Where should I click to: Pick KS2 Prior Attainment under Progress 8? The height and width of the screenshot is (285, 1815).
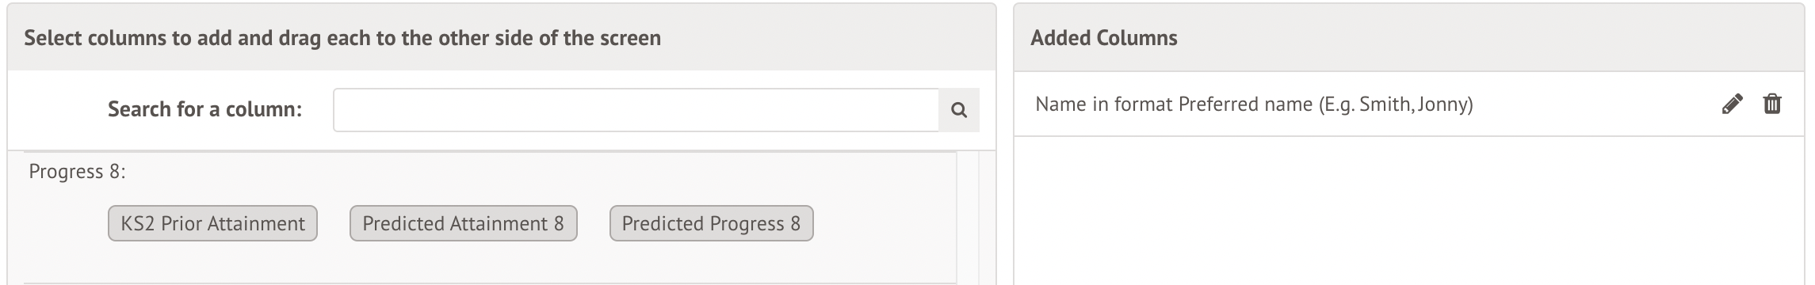click(x=212, y=223)
